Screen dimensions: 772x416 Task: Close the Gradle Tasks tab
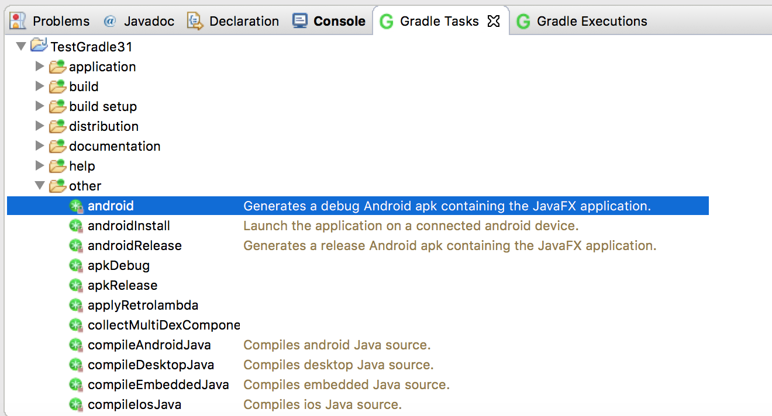tap(494, 22)
